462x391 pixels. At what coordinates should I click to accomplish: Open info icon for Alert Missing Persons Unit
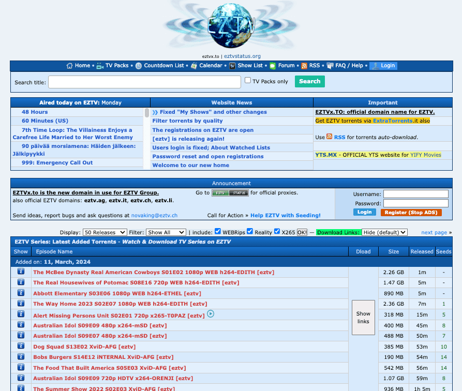pyautogui.click(x=21, y=314)
